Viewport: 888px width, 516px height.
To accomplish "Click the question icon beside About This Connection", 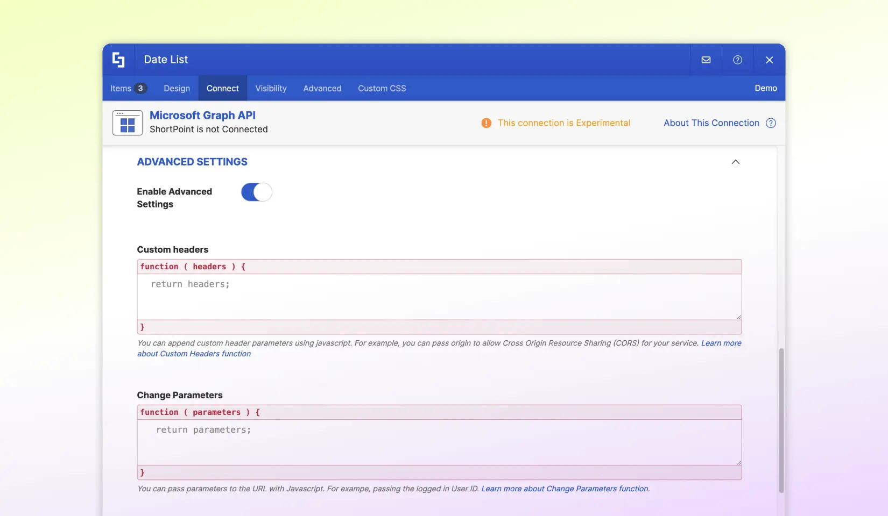I will tap(771, 123).
